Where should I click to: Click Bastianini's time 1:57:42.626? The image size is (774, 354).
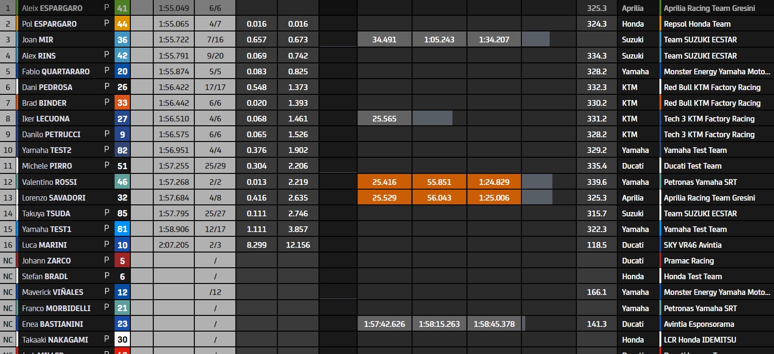384,324
